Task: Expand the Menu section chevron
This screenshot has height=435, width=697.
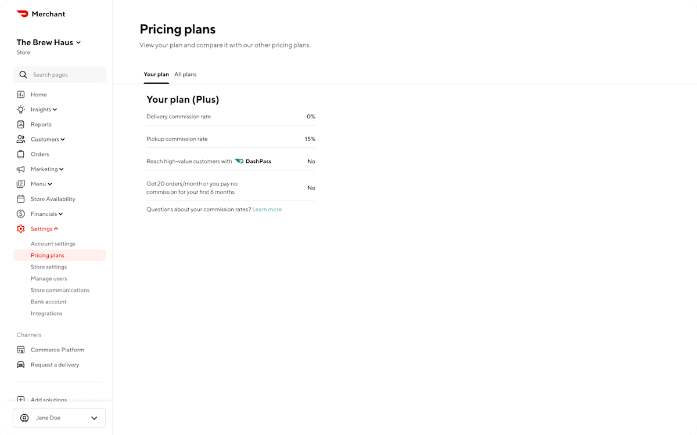Action: point(49,184)
